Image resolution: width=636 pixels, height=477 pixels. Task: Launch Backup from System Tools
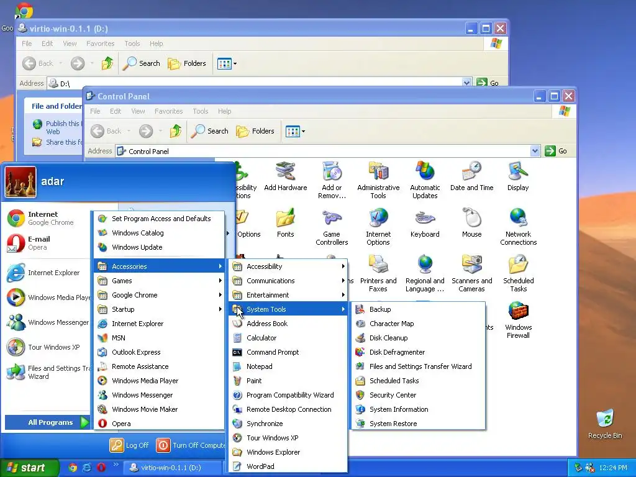pos(418,309)
